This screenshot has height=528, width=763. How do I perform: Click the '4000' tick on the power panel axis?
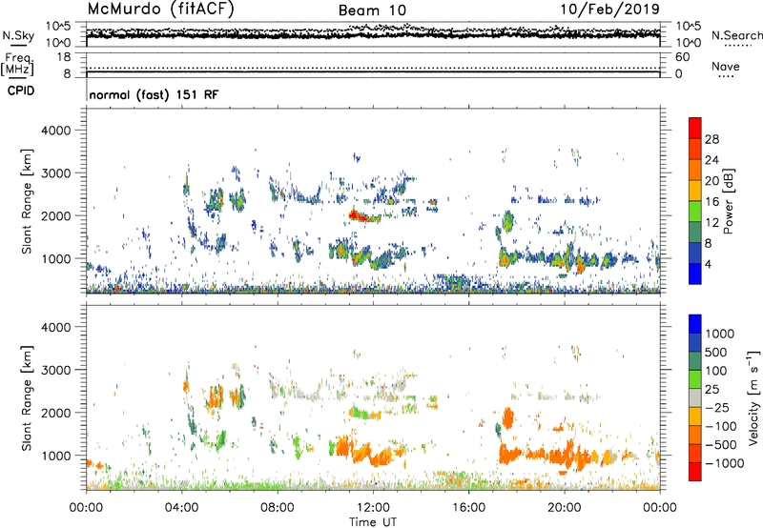tap(55, 131)
